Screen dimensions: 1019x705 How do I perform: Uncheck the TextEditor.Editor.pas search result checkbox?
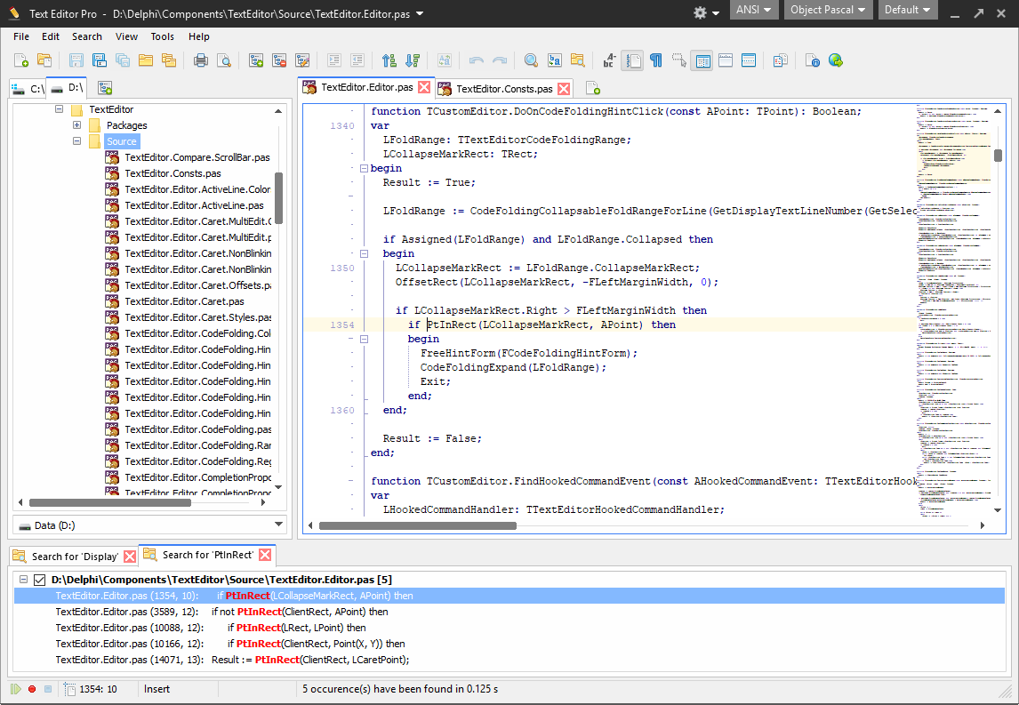tap(40, 580)
